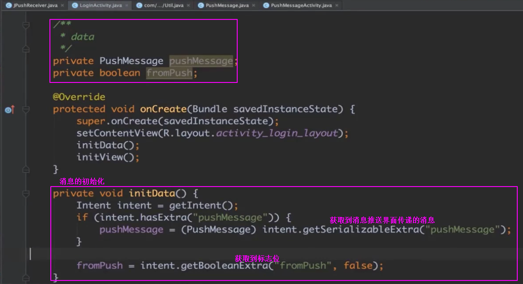This screenshot has width=523, height=284.
Task: Click the activity_login_layout resource reference
Action: click(277, 133)
